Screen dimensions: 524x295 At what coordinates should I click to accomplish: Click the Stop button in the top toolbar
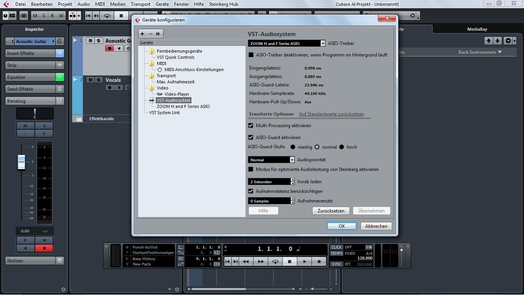coord(121,16)
